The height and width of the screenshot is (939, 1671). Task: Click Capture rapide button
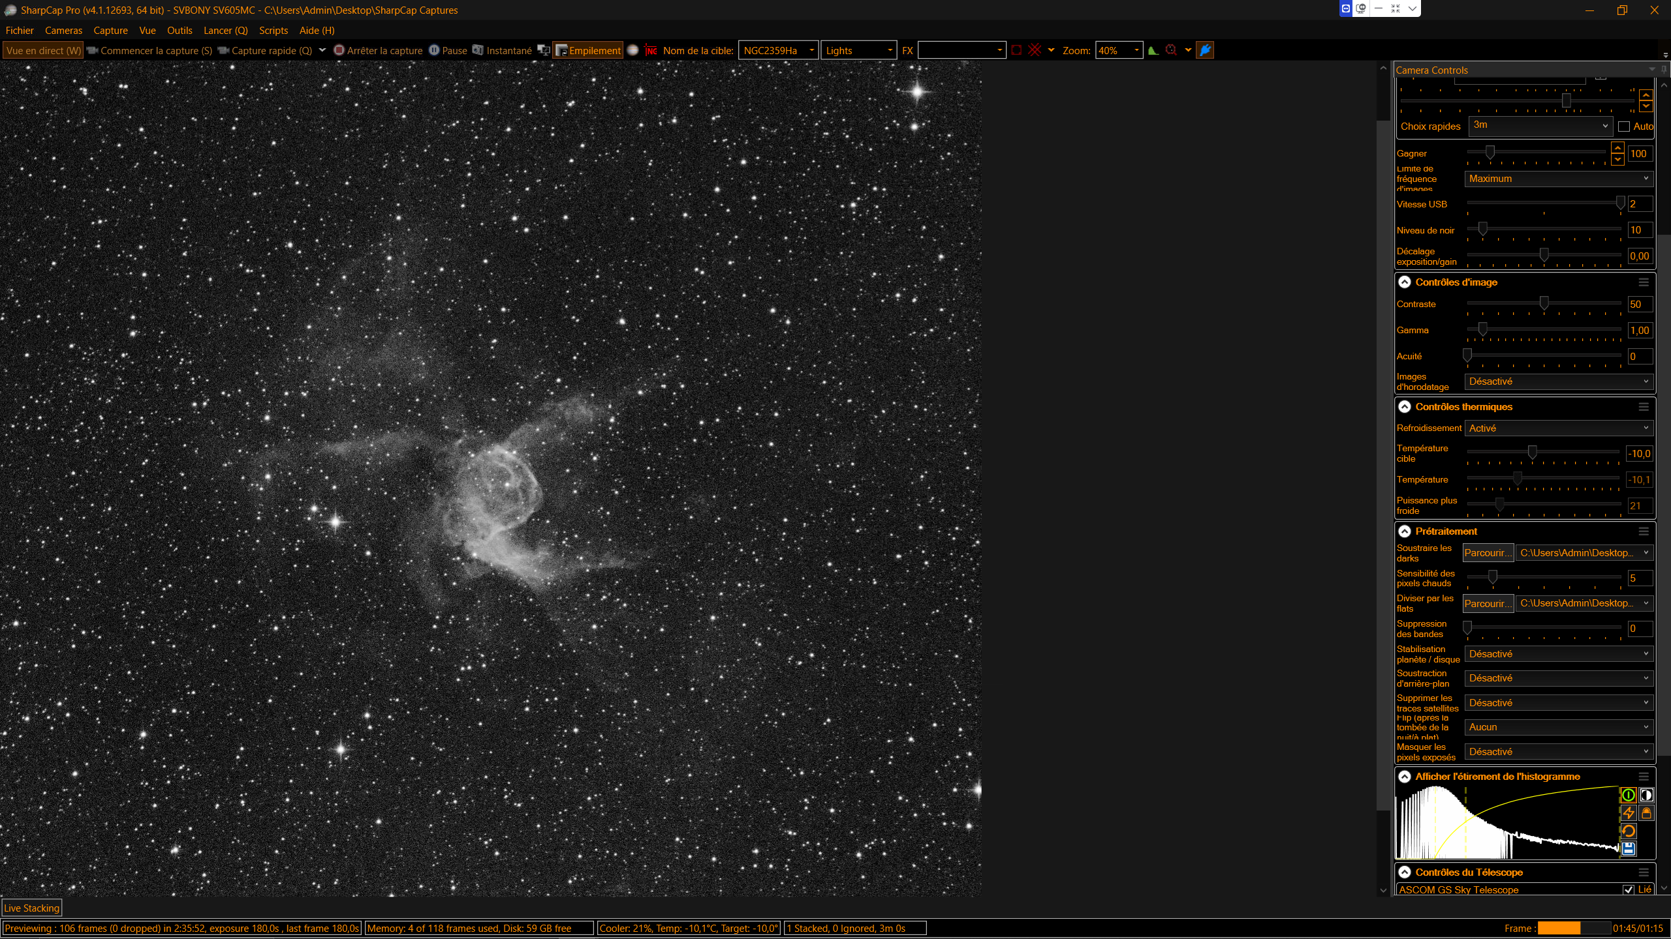pos(265,50)
